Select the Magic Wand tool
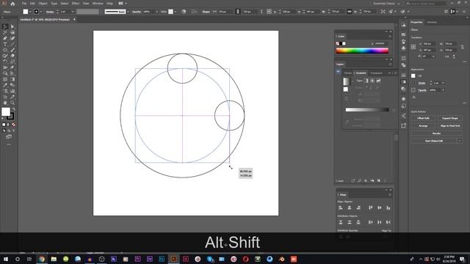470x264 pixels. tap(5, 32)
